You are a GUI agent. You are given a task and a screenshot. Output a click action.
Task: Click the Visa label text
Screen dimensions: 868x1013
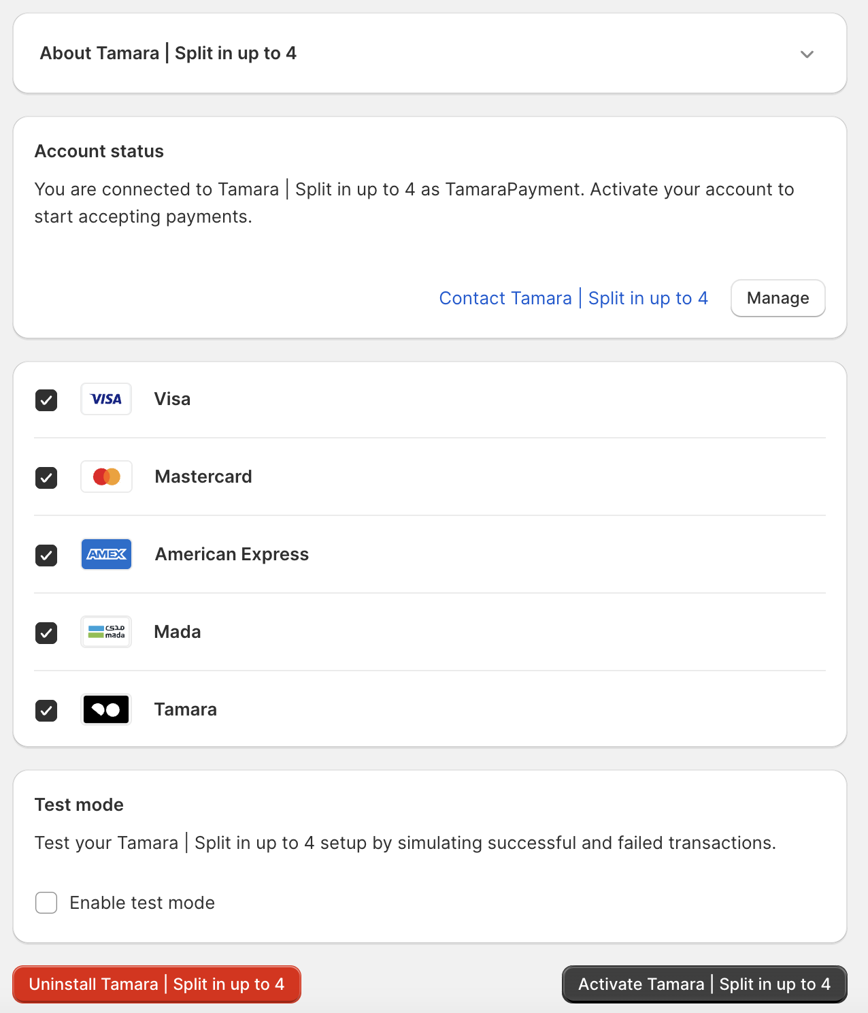[x=172, y=399]
